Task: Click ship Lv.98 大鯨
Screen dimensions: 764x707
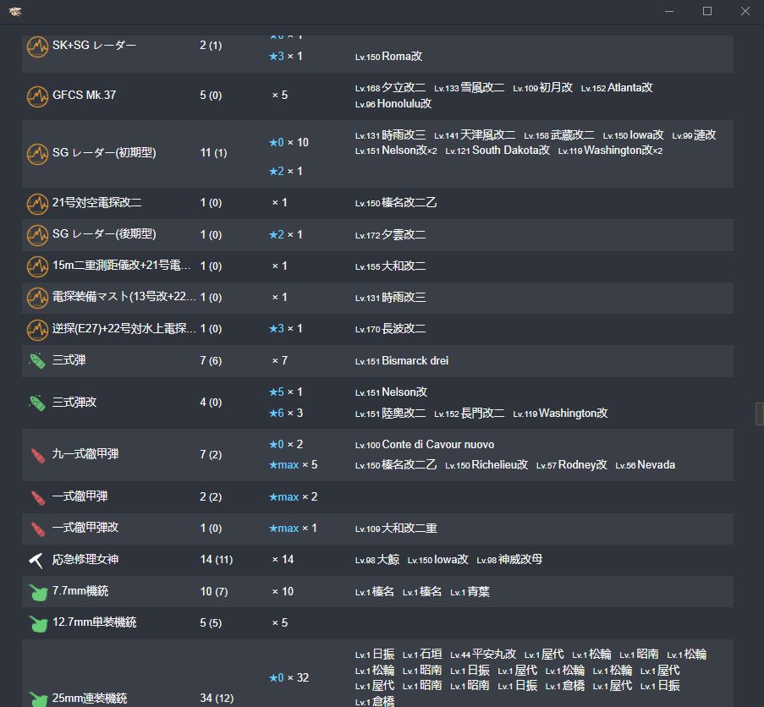Action: click(x=377, y=560)
